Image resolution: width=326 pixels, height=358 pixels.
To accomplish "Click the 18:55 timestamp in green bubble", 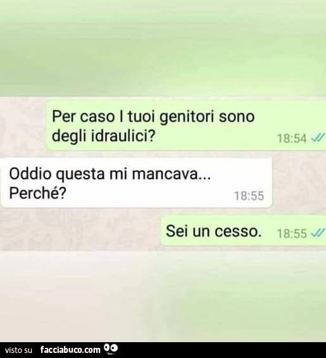I will coord(292,234).
